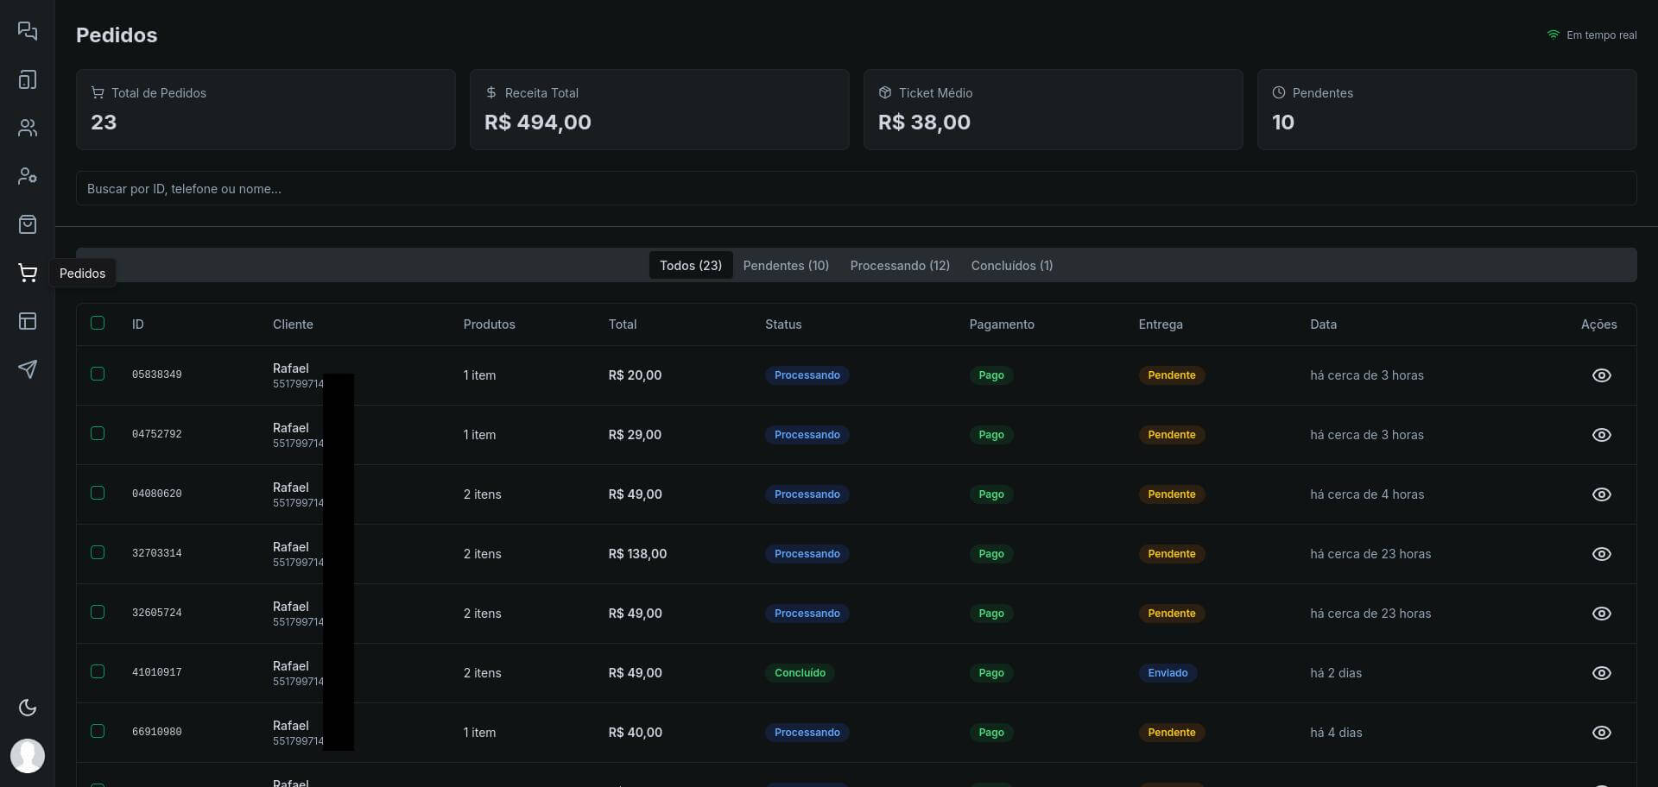Screen dimensions: 1658x787
Task: Click the Concluído status badge
Action: (x=800, y=673)
